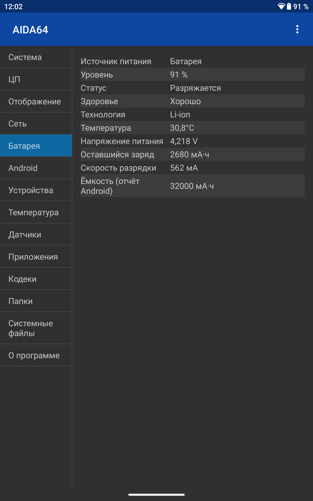Open the Сеть section
Screen dimensions: 313x501
(36, 124)
